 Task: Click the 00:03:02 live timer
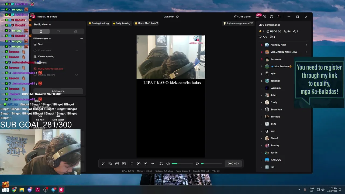point(233,164)
